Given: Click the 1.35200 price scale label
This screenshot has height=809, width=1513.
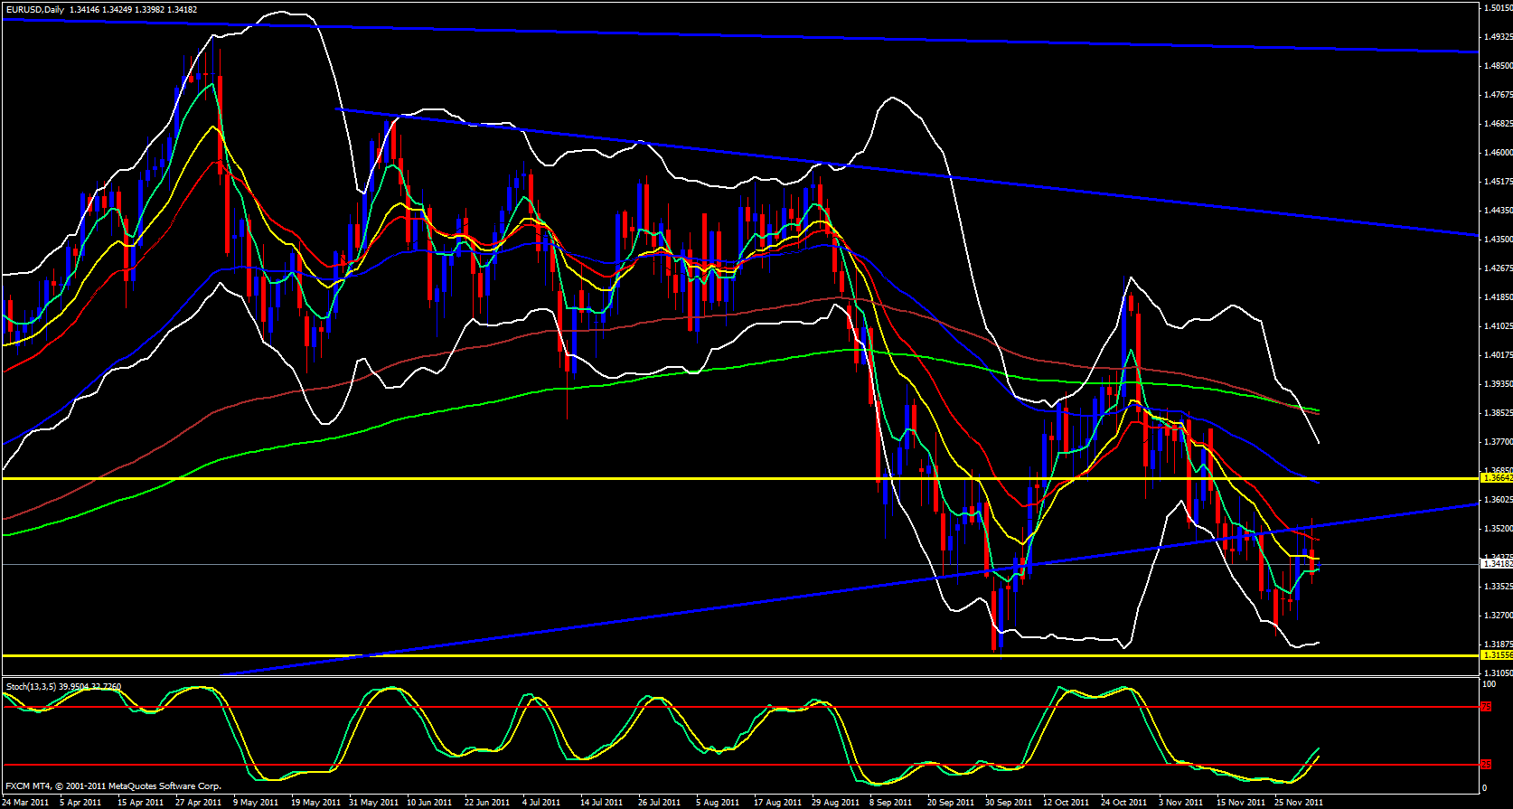Looking at the screenshot, I should [x=1498, y=529].
